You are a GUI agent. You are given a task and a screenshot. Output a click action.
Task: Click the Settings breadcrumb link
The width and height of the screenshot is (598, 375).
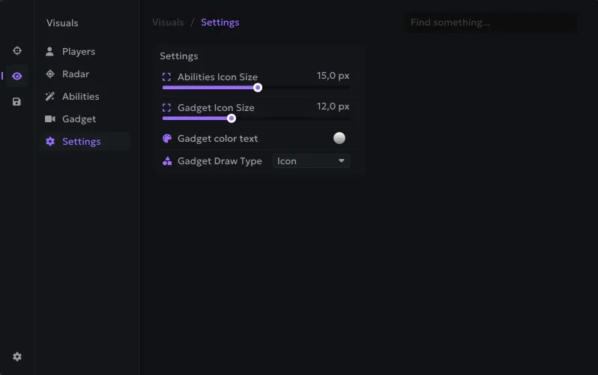click(220, 22)
